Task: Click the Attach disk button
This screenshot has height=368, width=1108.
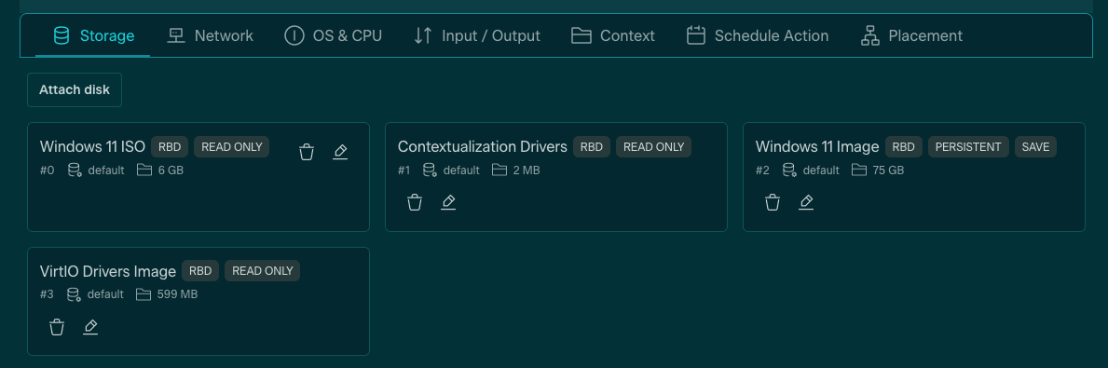Action: pyautogui.click(x=75, y=89)
